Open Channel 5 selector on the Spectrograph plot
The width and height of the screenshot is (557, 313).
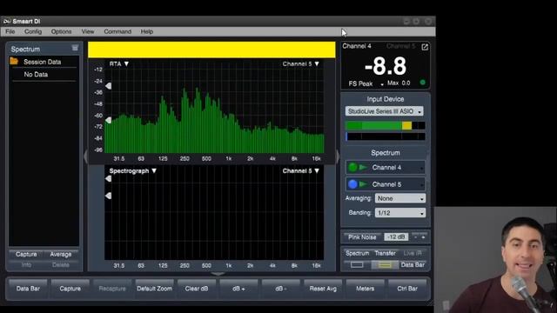pos(301,170)
